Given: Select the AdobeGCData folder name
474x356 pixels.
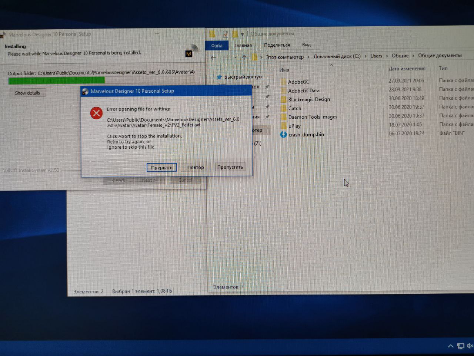Looking at the screenshot, I should click(304, 90).
